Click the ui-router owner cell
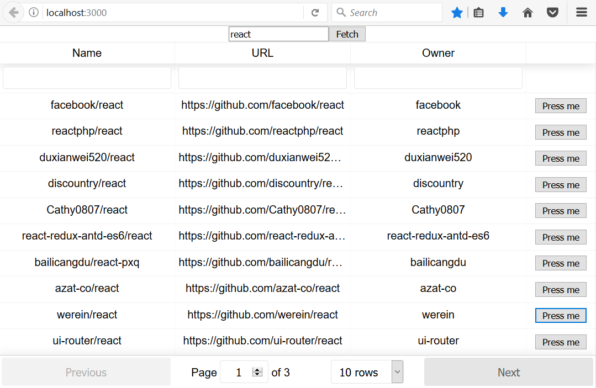 tap(438, 341)
